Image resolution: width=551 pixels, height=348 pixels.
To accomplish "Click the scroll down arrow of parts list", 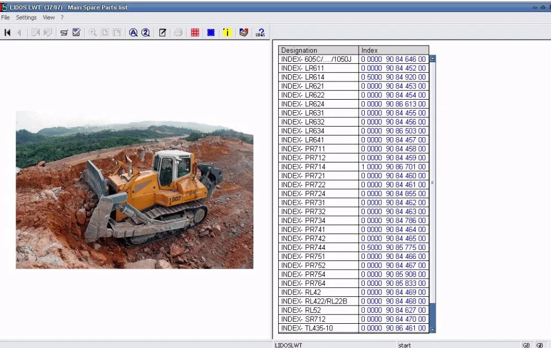I will click(433, 330).
